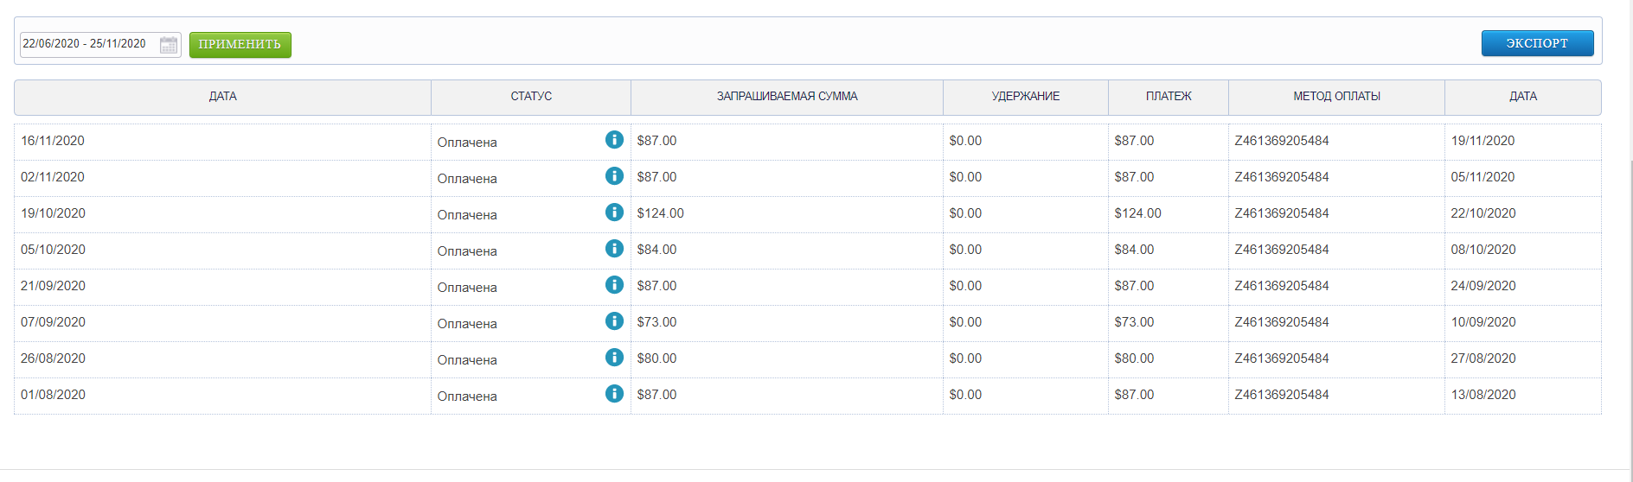The image size is (1633, 482).
Task: Click the ПЛАТЕЖ column header
Action: click(1169, 97)
